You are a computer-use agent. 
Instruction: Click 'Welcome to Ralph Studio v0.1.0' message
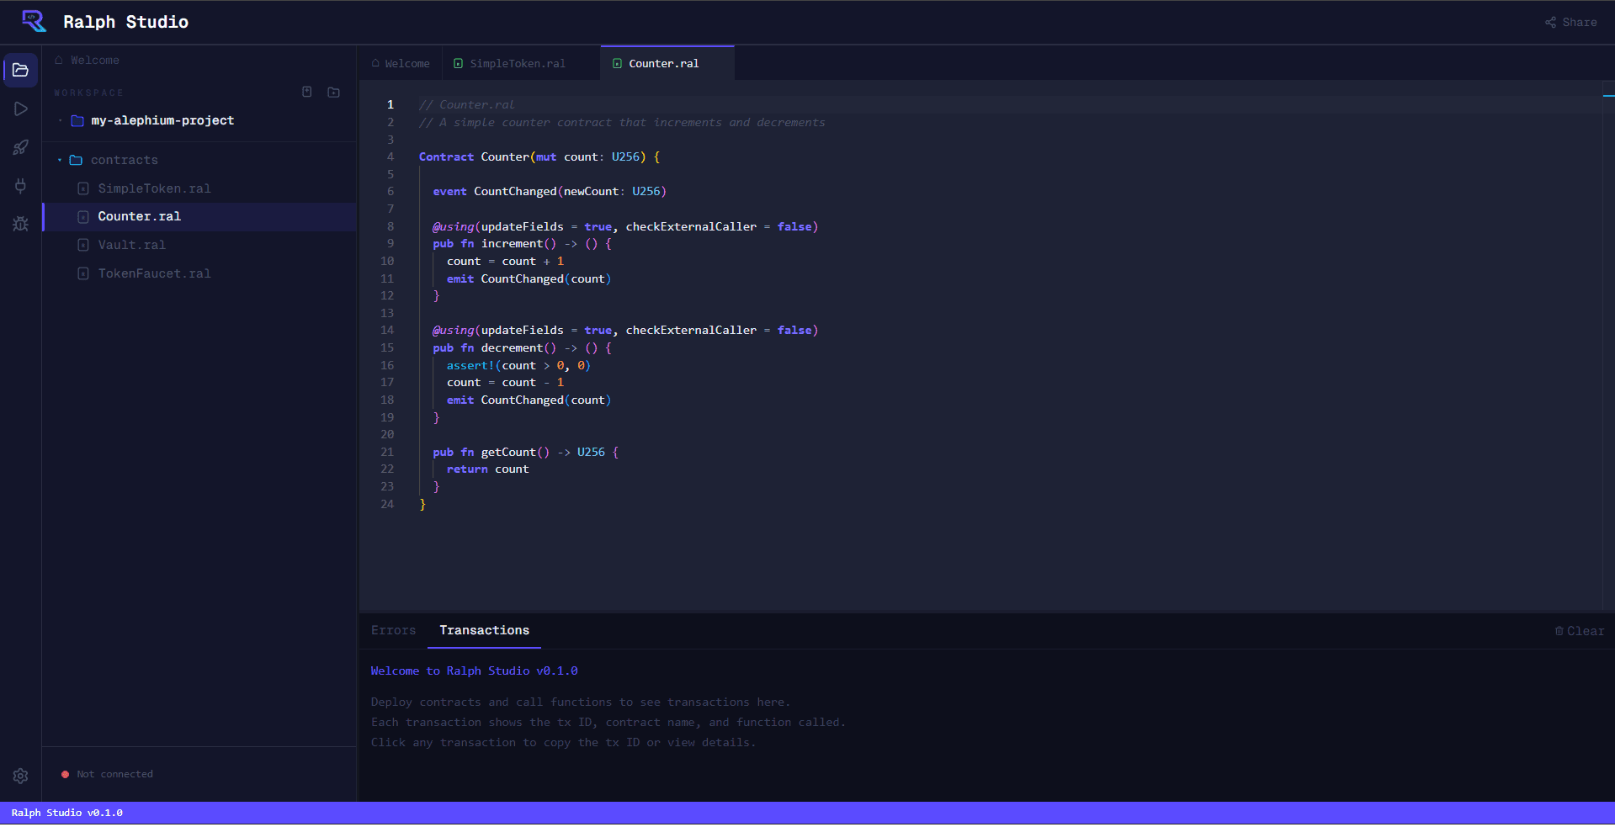pos(474,671)
